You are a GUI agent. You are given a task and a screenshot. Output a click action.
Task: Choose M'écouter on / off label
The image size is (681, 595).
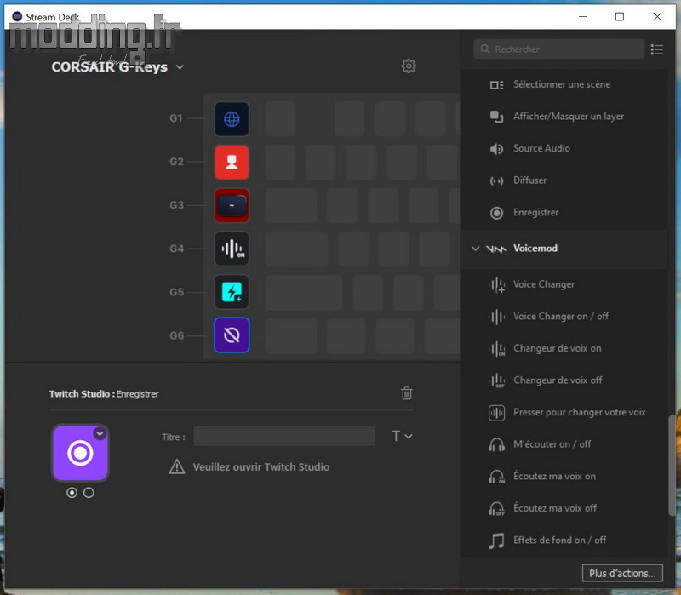552,444
